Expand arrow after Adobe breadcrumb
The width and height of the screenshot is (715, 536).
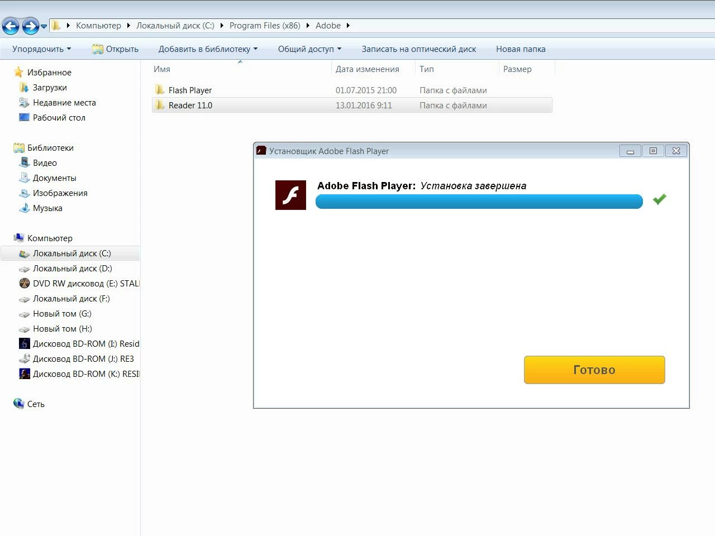pyautogui.click(x=349, y=26)
